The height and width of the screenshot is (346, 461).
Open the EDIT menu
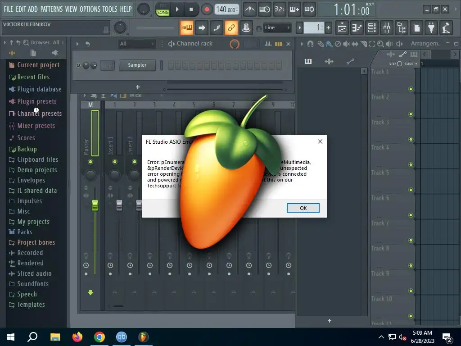coord(21,9)
